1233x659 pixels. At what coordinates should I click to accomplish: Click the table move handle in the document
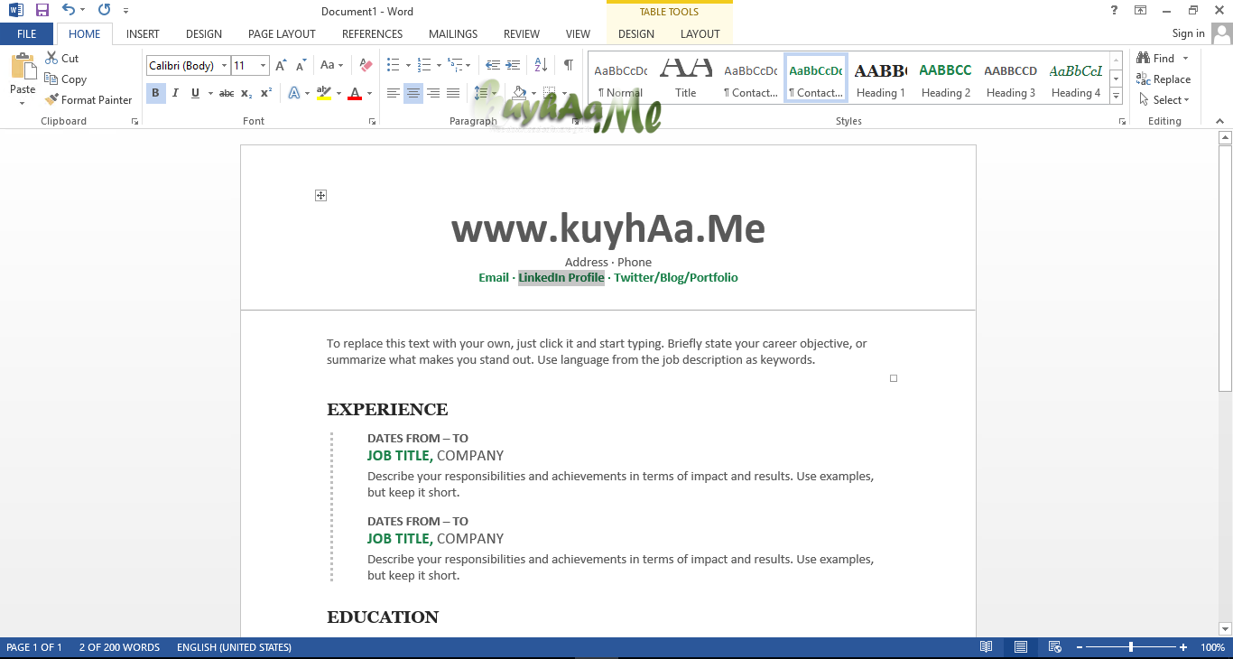point(320,195)
